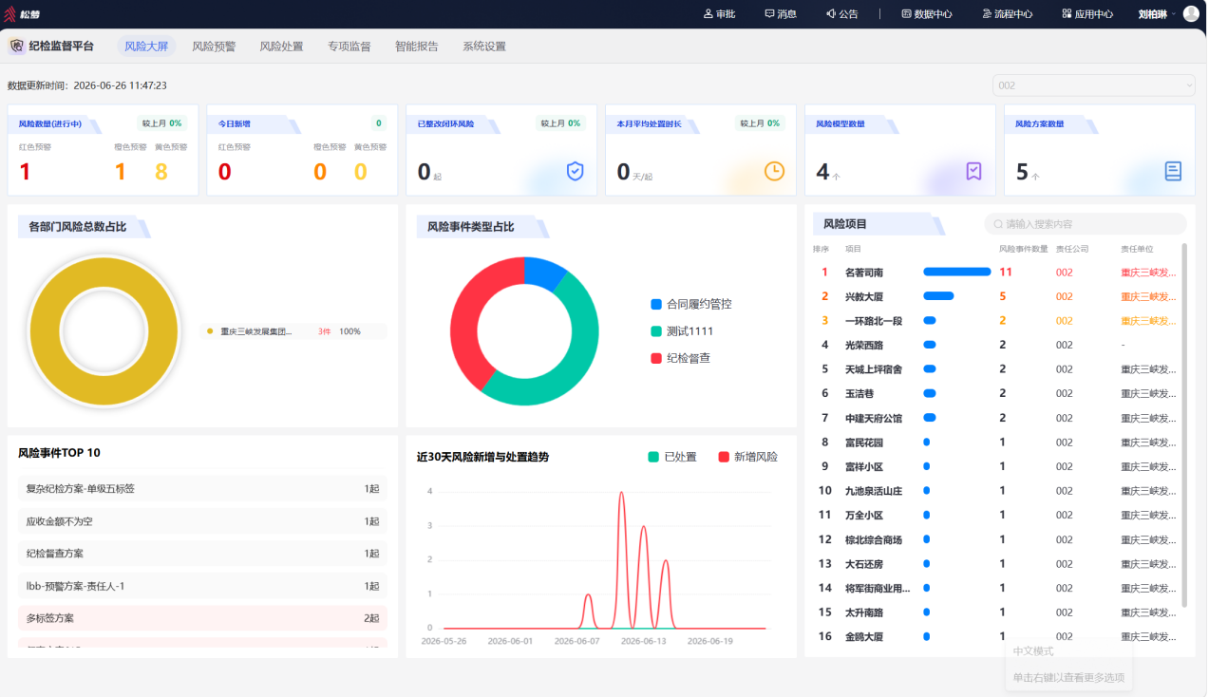Click the user avatar icon at top right

click(1191, 14)
